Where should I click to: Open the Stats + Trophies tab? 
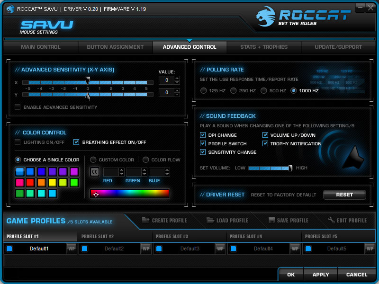coord(264,47)
